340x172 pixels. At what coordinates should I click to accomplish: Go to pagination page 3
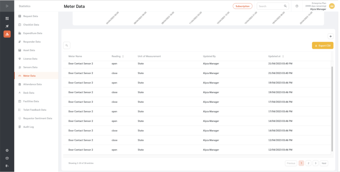coord(316,164)
